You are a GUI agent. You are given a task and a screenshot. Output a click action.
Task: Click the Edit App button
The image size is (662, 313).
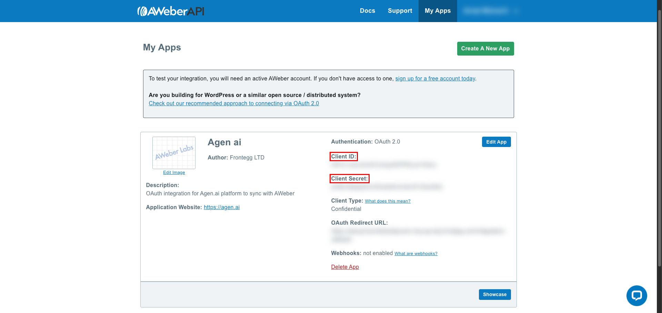(496, 142)
